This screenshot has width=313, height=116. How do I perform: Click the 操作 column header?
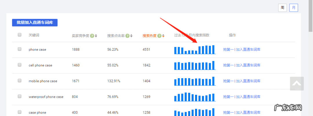point(232,35)
